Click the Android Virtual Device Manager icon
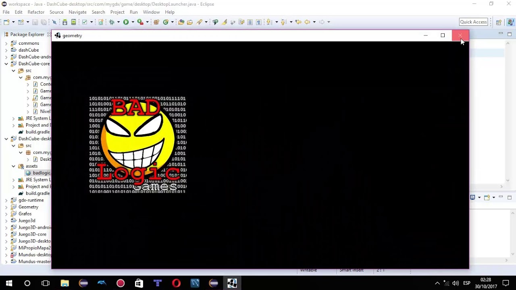Image resolution: width=516 pixels, height=290 pixels. tap(73, 22)
